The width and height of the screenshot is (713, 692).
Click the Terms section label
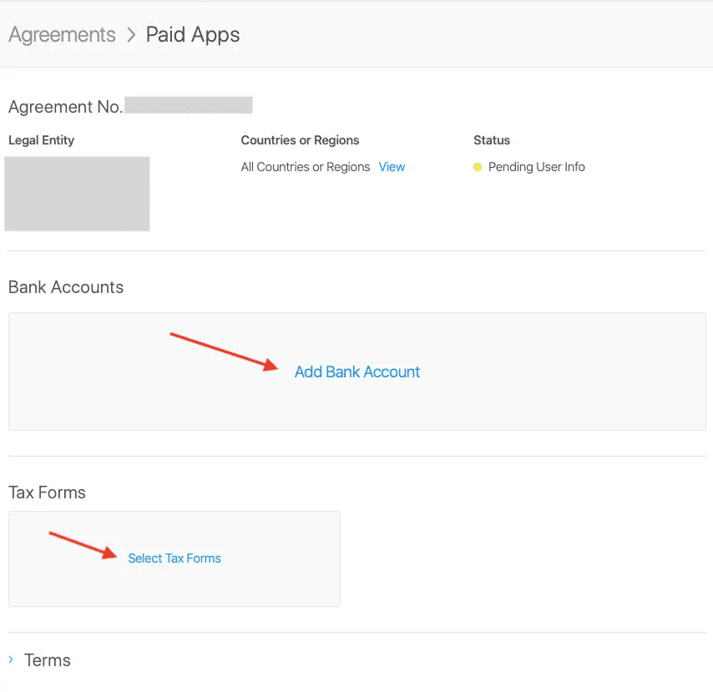click(48, 660)
